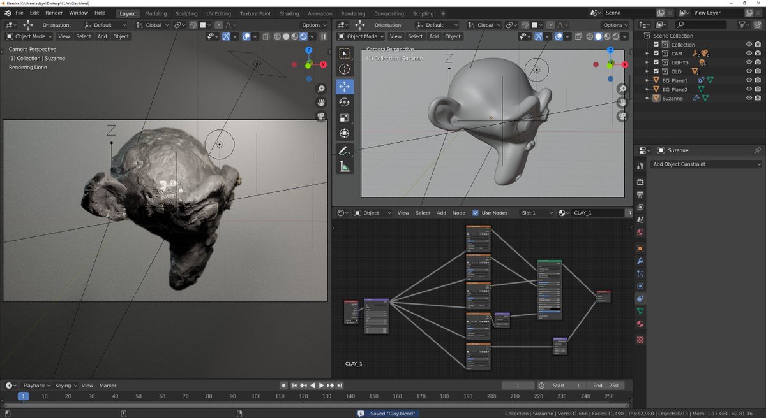Open the Object Constraints properties tab
This screenshot has height=418, width=766.
tap(640, 298)
